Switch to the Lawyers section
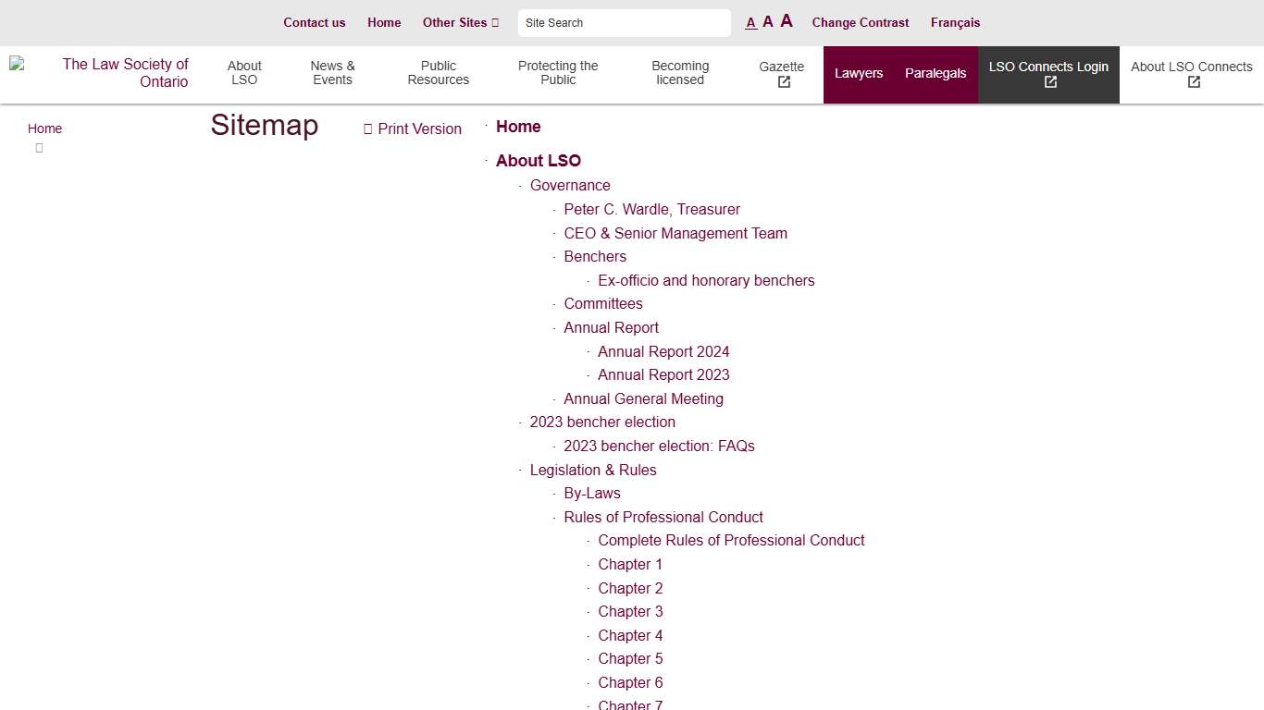Image resolution: width=1264 pixels, height=710 pixels. click(x=859, y=73)
